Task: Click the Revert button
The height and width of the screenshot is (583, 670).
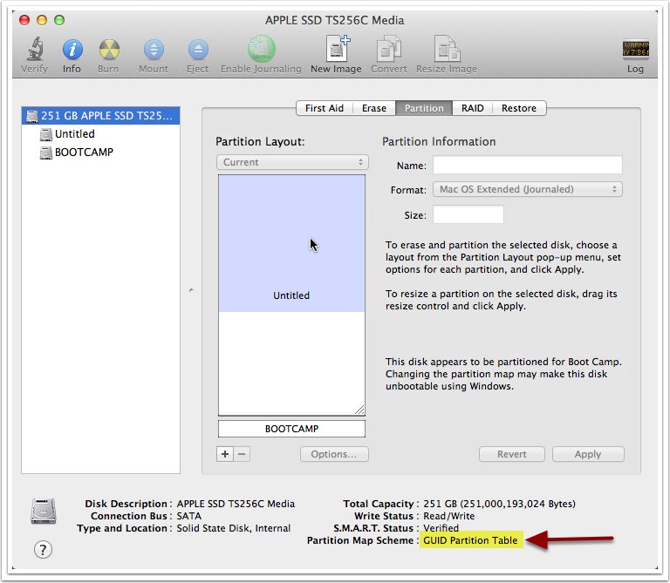Action: 512,454
